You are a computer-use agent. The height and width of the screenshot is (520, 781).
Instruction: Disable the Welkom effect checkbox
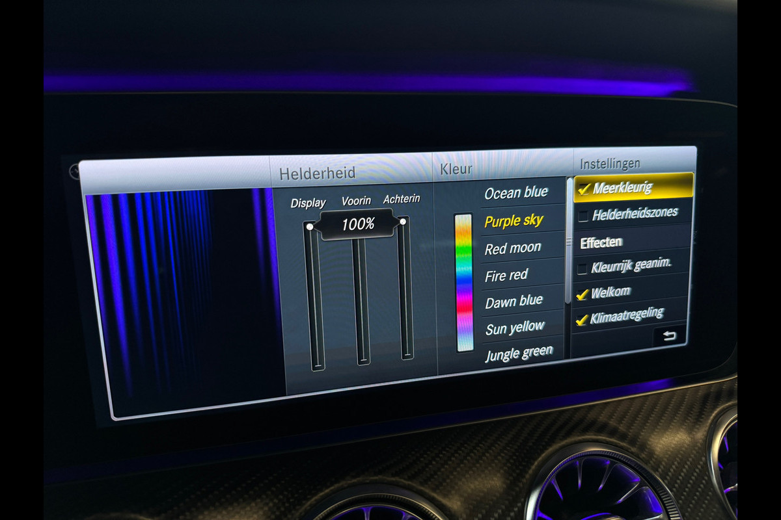pyautogui.click(x=582, y=294)
